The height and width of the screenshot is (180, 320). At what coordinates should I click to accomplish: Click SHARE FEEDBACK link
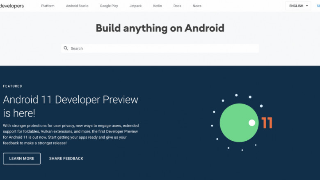(66, 158)
